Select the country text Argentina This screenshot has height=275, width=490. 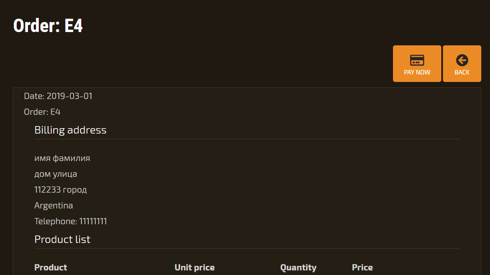tap(53, 206)
